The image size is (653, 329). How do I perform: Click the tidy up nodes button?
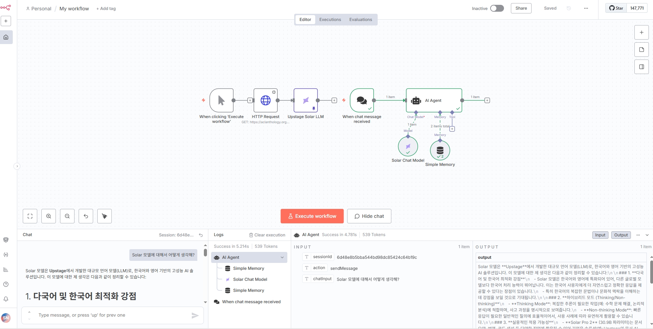pyautogui.click(x=105, y=216)
